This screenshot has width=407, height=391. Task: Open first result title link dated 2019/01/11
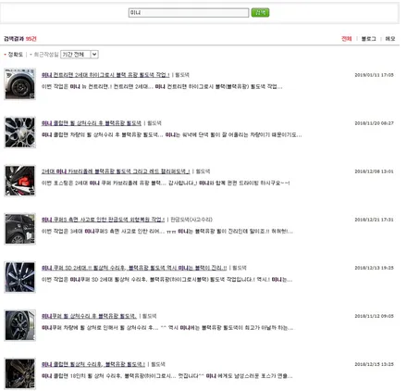[105, 75]
